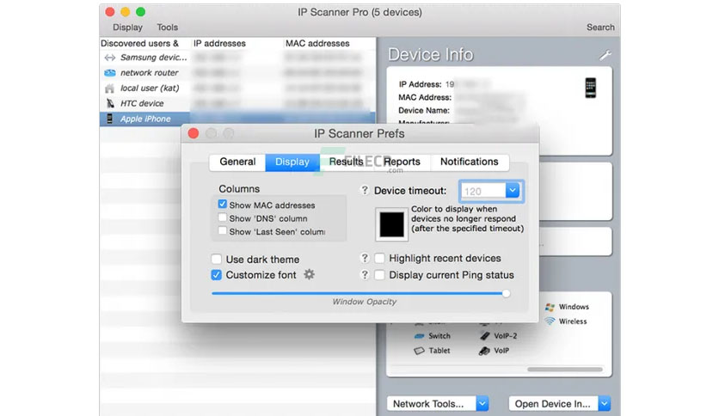Viewport: 719px width, 416px height.
Task: Enable Use dark theme
Action: tap(217, 259)
